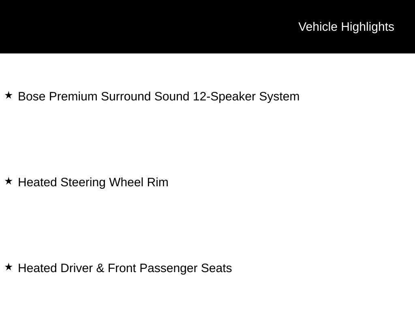Click the word "Passenger" in the third highlight
The image size is (415, 311).
(x=168, y=268)
